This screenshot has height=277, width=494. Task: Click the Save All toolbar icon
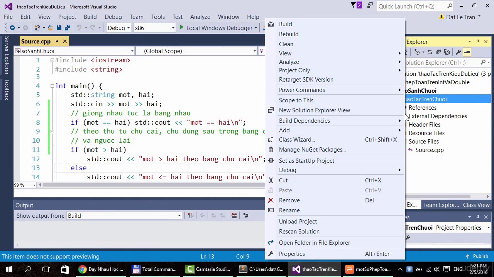(x=67, y=28)
